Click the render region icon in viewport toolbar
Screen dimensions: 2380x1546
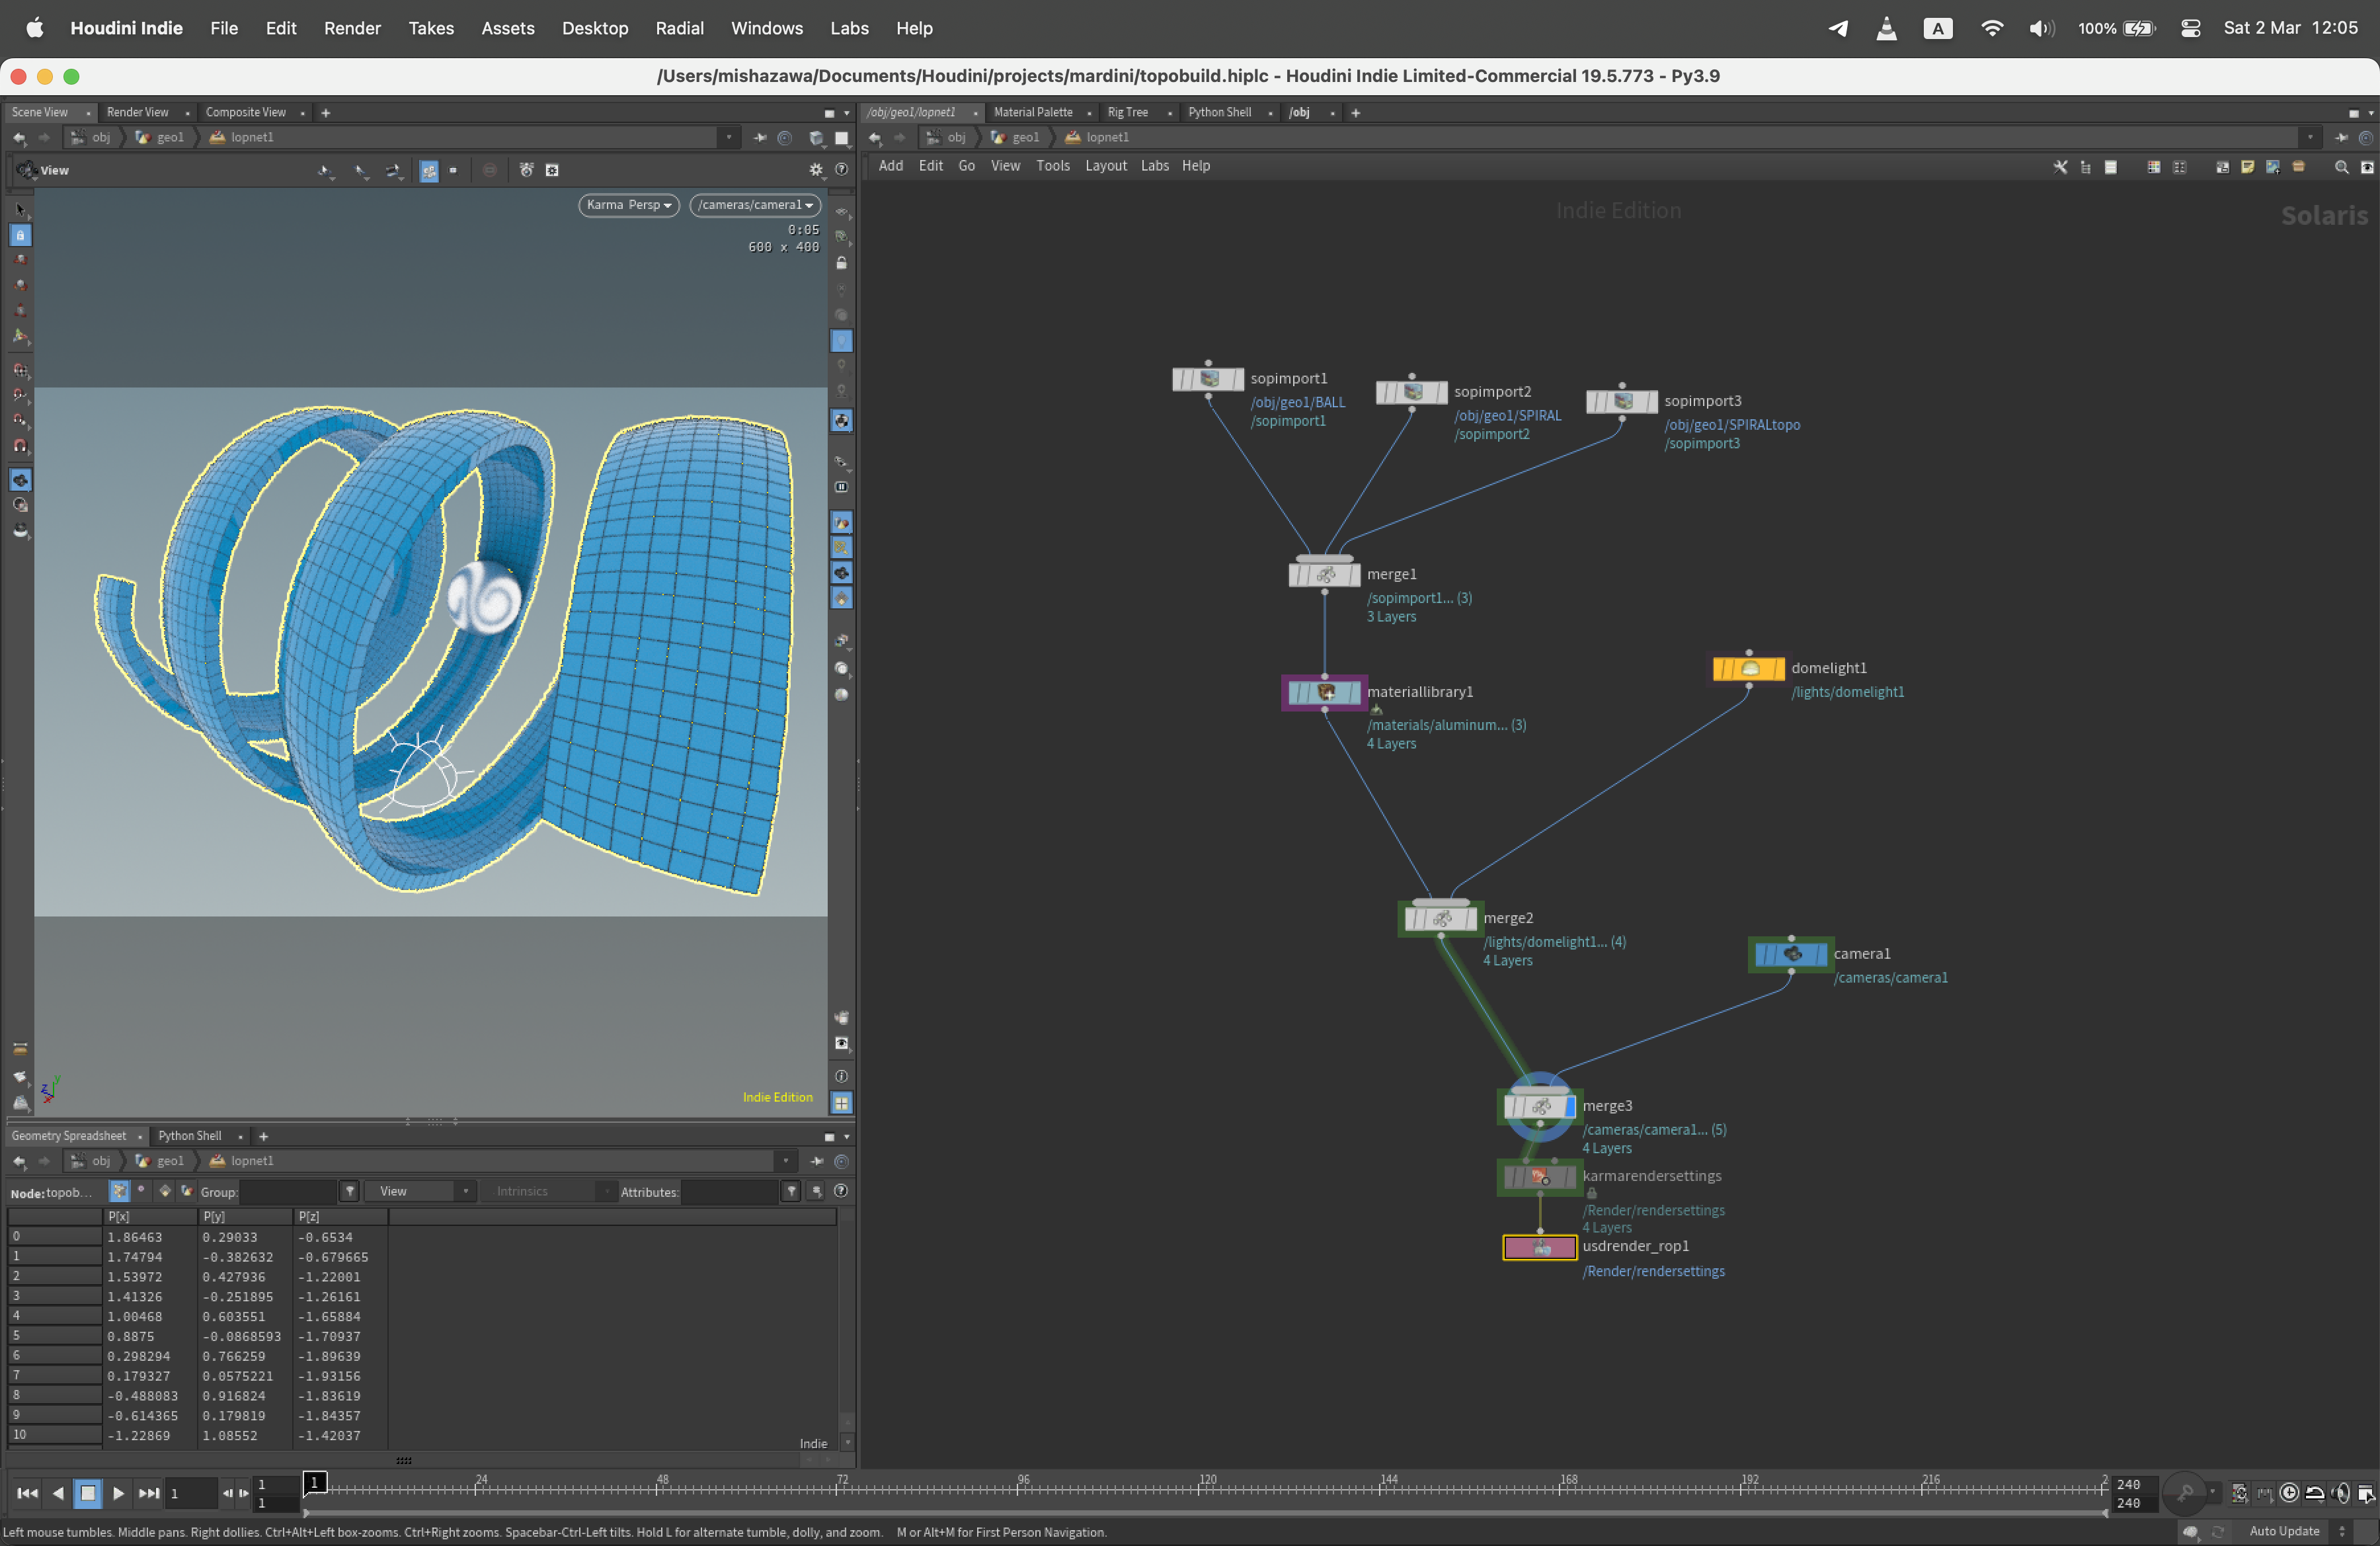(x=552, y=170)
